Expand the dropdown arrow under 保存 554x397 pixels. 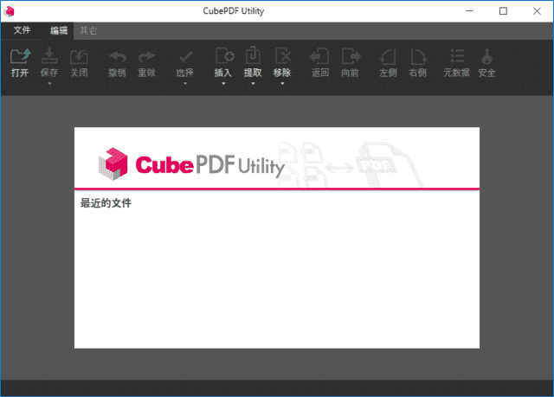[x=49, y=85]
